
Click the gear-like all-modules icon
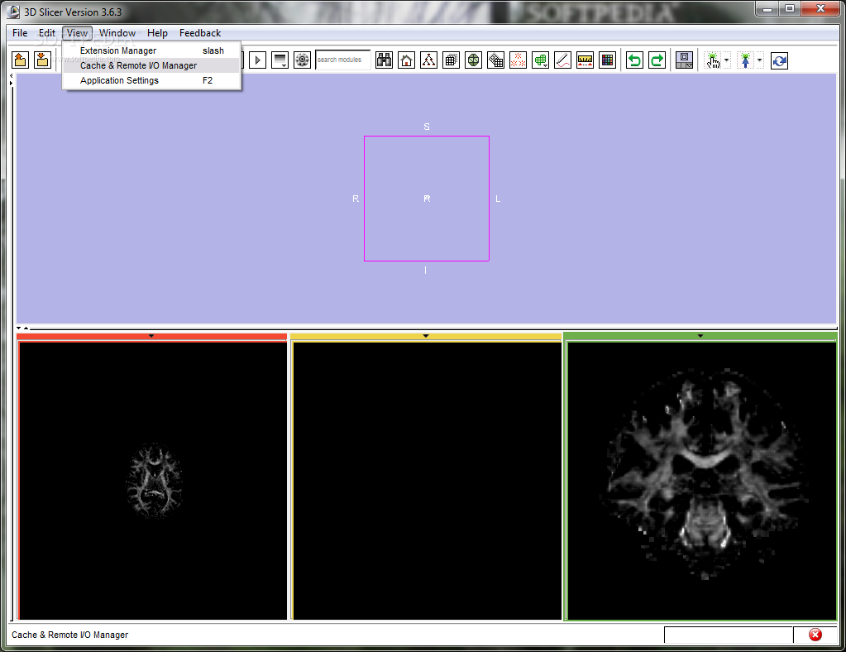(302, 60)
